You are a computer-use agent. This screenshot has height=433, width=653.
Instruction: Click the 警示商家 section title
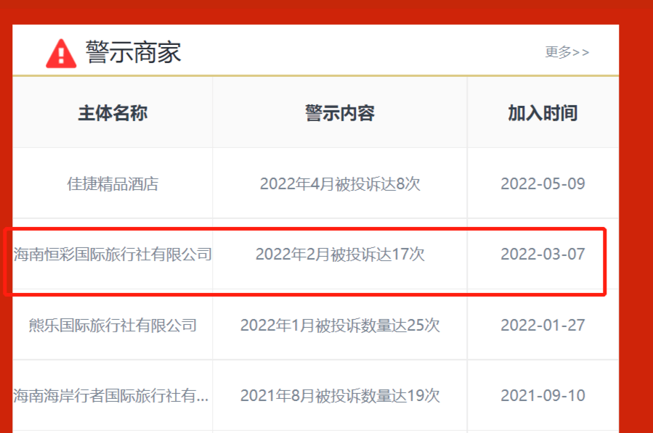[x=133, y=52]
